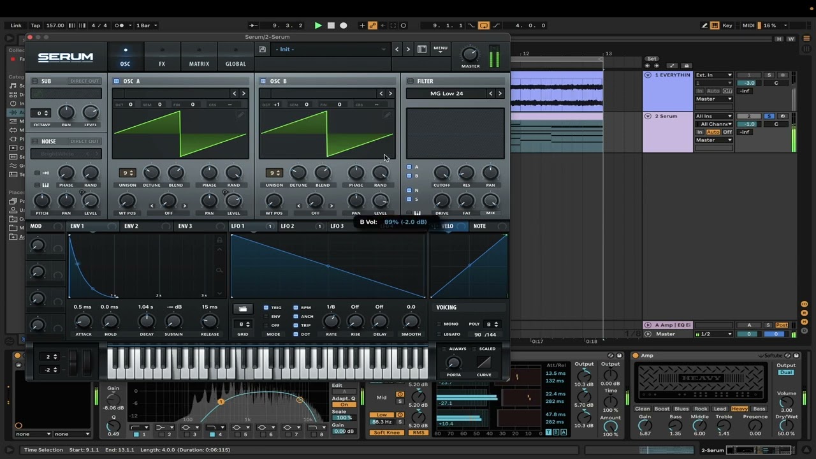Viewport: 816px width, 459px height.
Task: Select previous OSC B wavetable
Action: point(381,94)
